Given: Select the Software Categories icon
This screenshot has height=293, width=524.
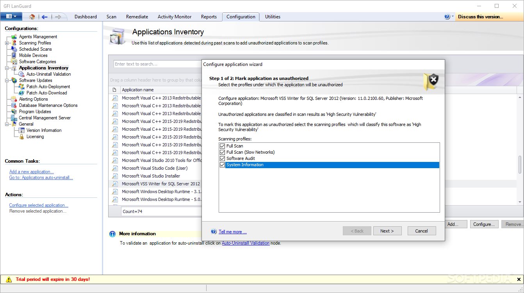Looking at the screenshot, I should pyautogui.click(x=14, y=62).
